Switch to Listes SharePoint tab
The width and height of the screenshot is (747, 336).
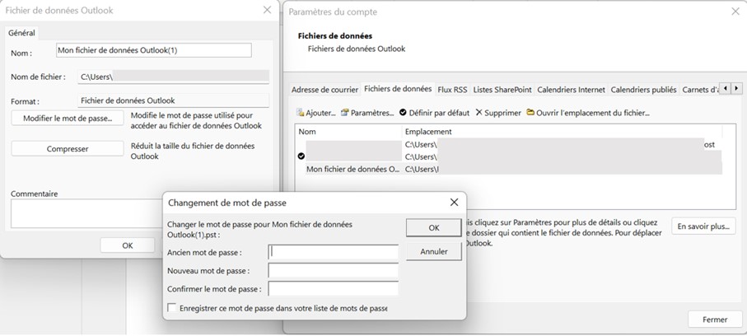[x=502, y=89]
